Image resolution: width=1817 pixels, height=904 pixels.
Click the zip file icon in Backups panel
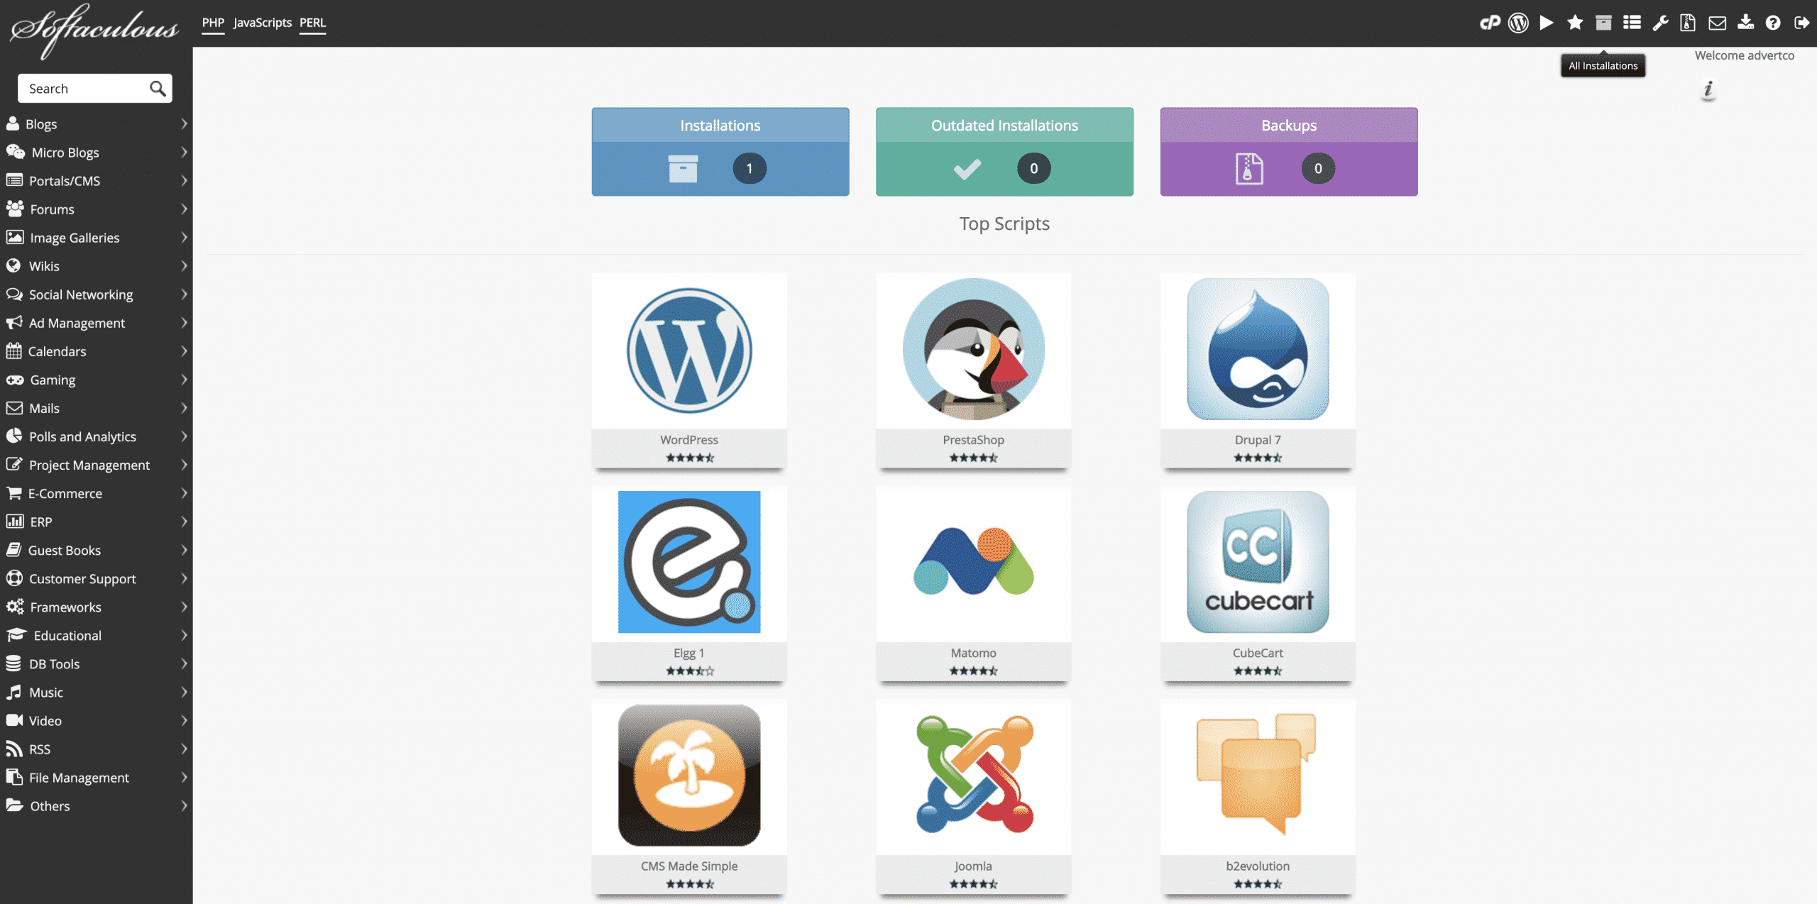[1249, 168]
